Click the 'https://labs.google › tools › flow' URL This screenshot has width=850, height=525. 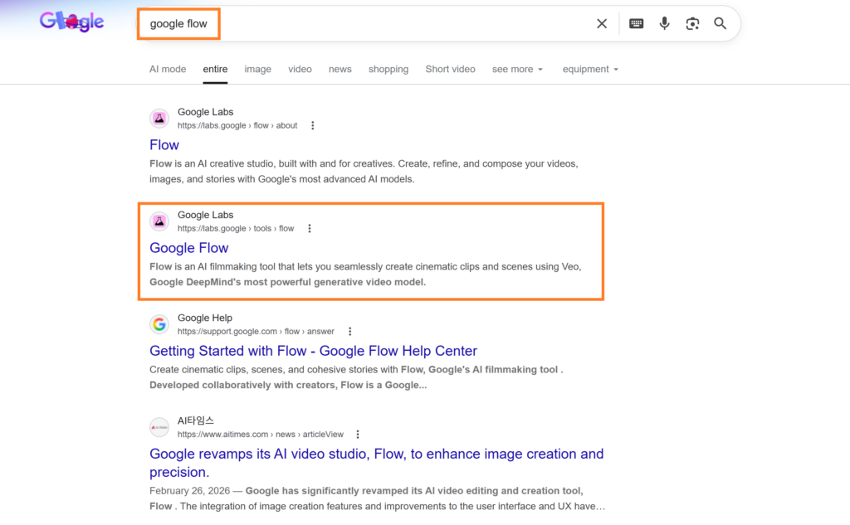pyautogui.click(x=236, y=229)
